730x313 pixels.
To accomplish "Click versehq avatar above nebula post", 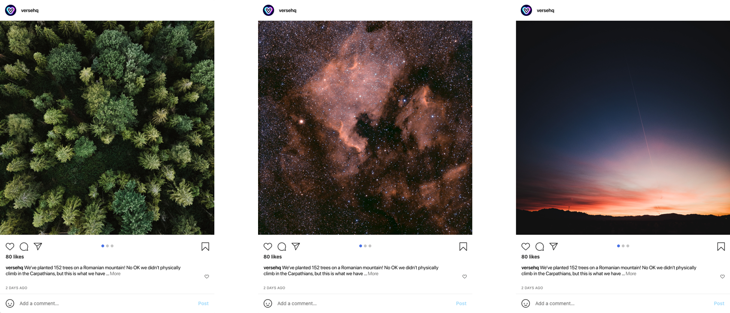I will (x=268, y=10).
